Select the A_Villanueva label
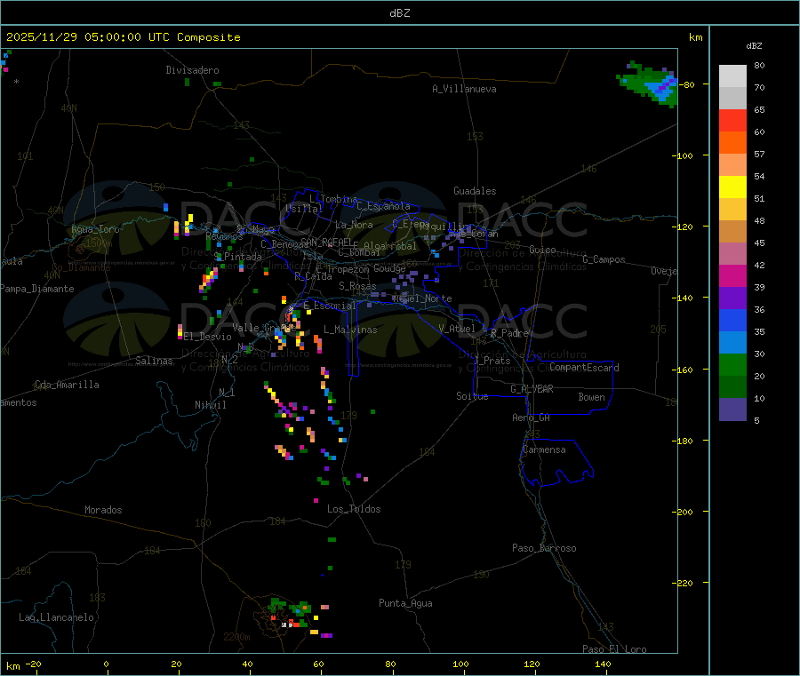 [x=464, y=89]
